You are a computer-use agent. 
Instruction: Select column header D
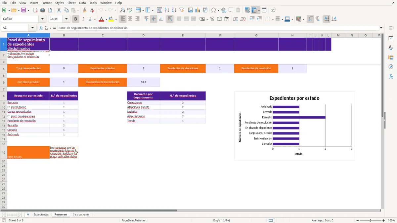(143, 35)
